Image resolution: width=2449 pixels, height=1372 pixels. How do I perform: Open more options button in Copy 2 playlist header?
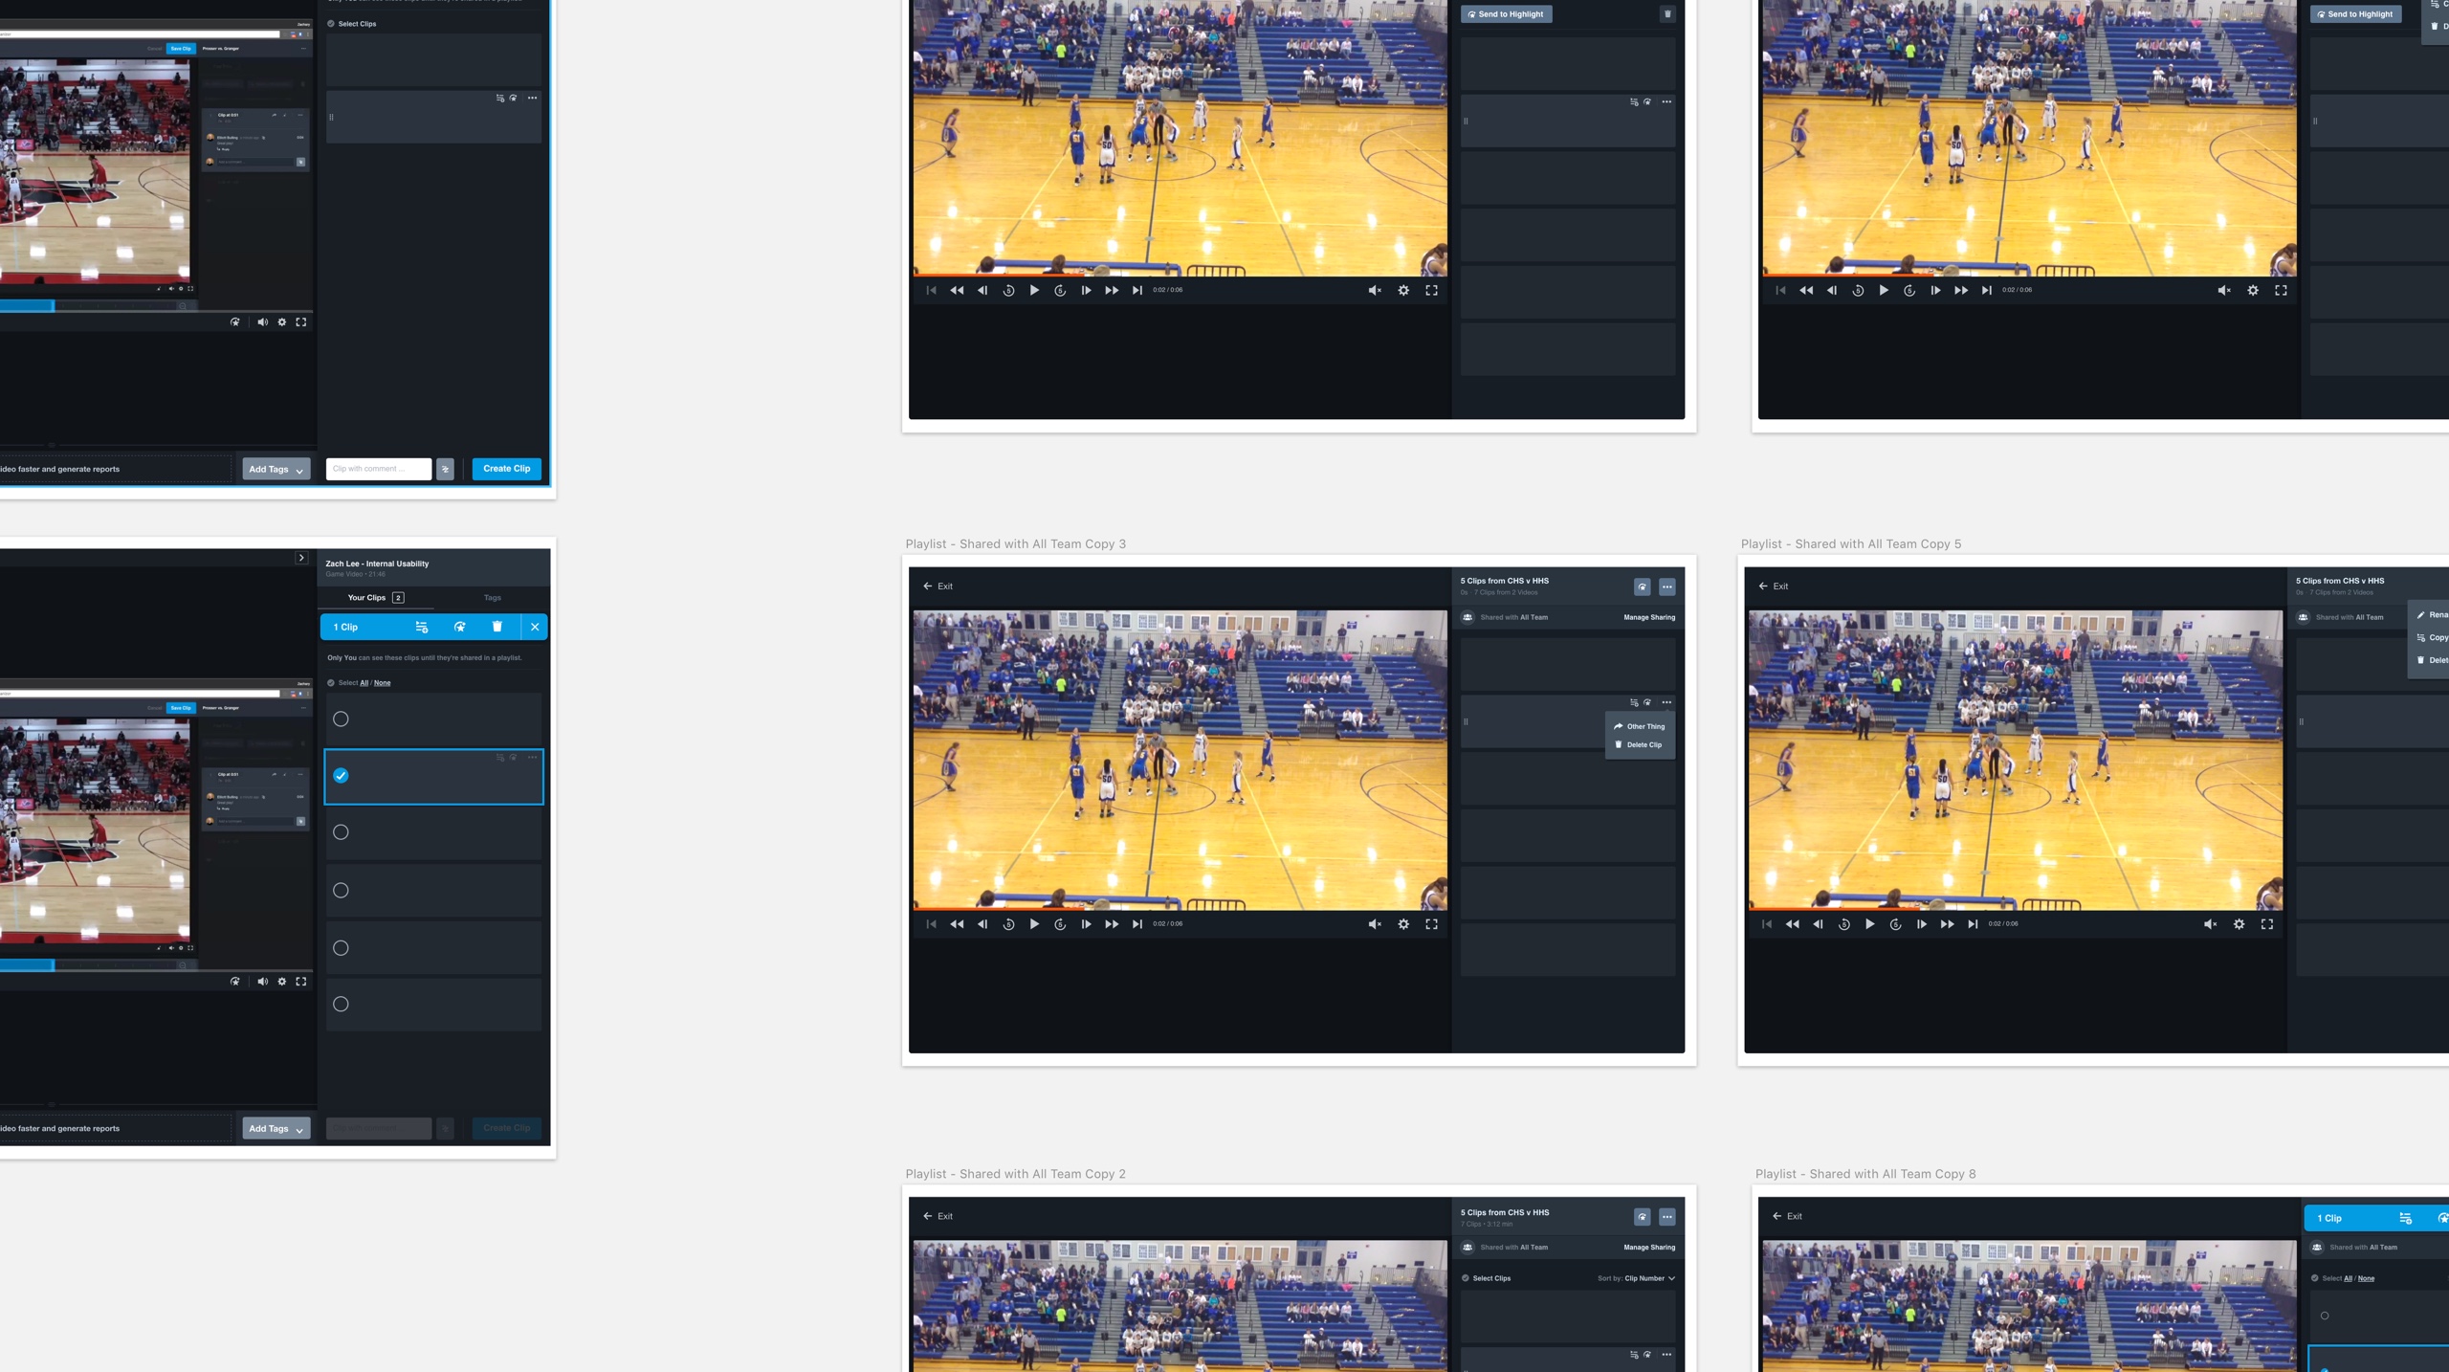pos(1667,1217)
